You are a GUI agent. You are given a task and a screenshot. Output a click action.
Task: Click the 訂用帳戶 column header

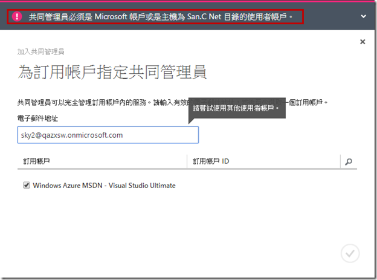tap(36, 161)
